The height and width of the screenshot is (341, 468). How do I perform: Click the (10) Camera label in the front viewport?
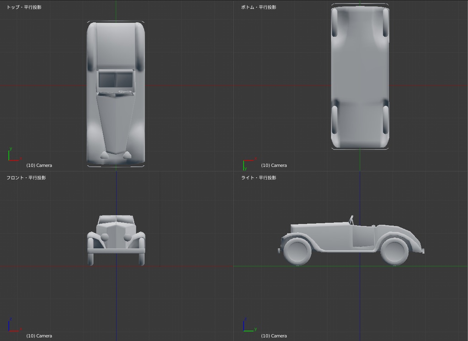tap(39, 336)
